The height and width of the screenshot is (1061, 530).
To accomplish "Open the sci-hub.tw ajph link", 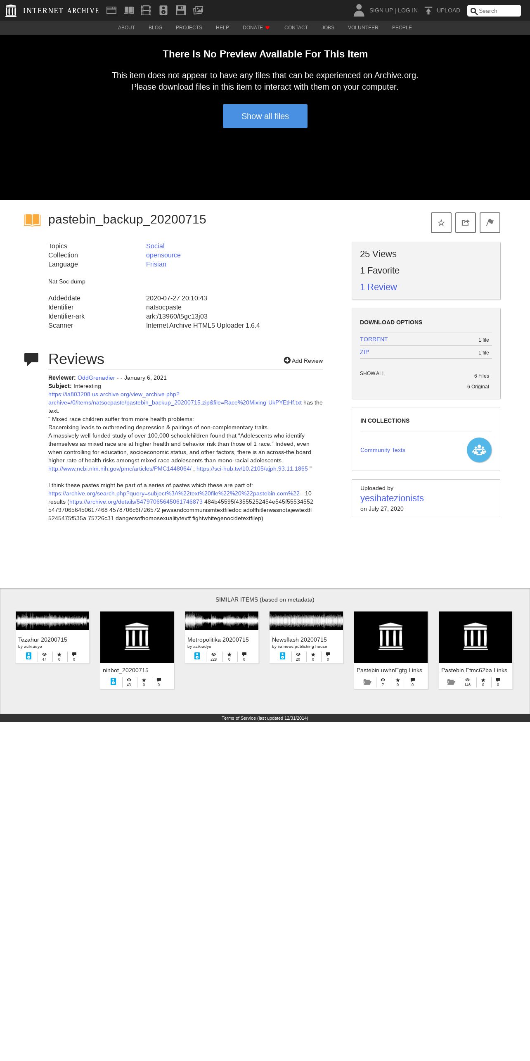I will pos(252,469).
